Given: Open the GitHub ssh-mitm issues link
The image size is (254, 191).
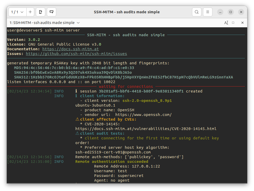Looking at the screenshot, I should (x=76, y=54).
